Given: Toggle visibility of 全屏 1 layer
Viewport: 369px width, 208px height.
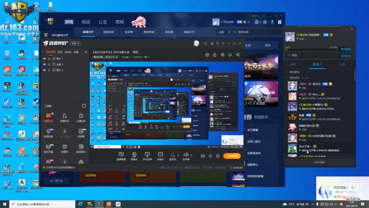Looking at the screenshot, I should pos(44,64).
